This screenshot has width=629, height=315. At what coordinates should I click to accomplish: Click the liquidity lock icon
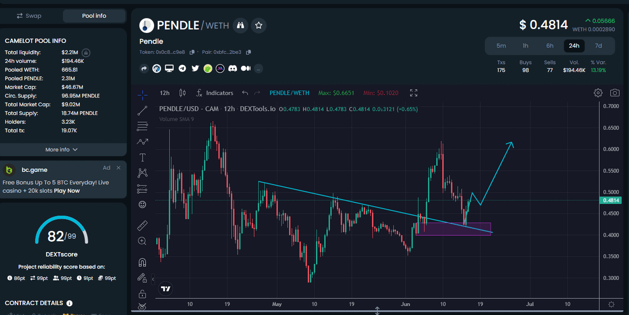pos(86,52)
